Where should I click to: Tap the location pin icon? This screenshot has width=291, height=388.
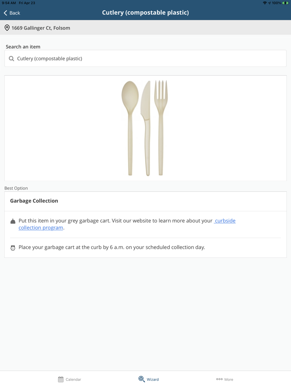pyautogui.click(x=7, y=28)
